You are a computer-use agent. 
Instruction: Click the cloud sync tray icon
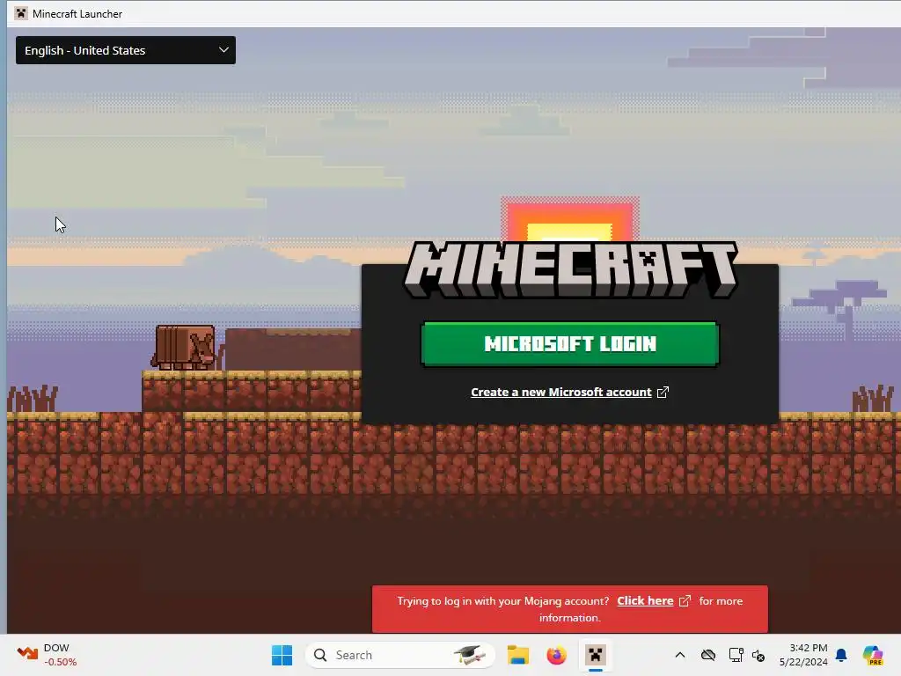[708, 655]
